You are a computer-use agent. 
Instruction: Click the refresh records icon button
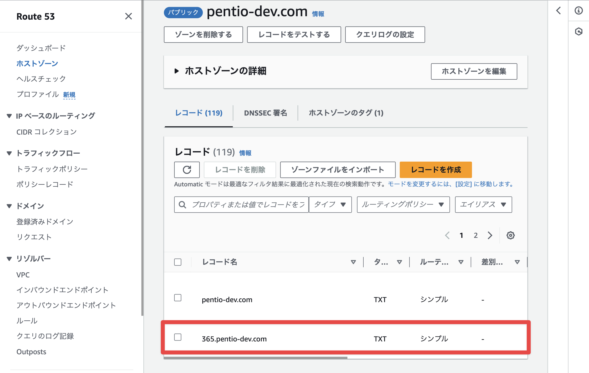pyautogui.click(x=187, y=170)
